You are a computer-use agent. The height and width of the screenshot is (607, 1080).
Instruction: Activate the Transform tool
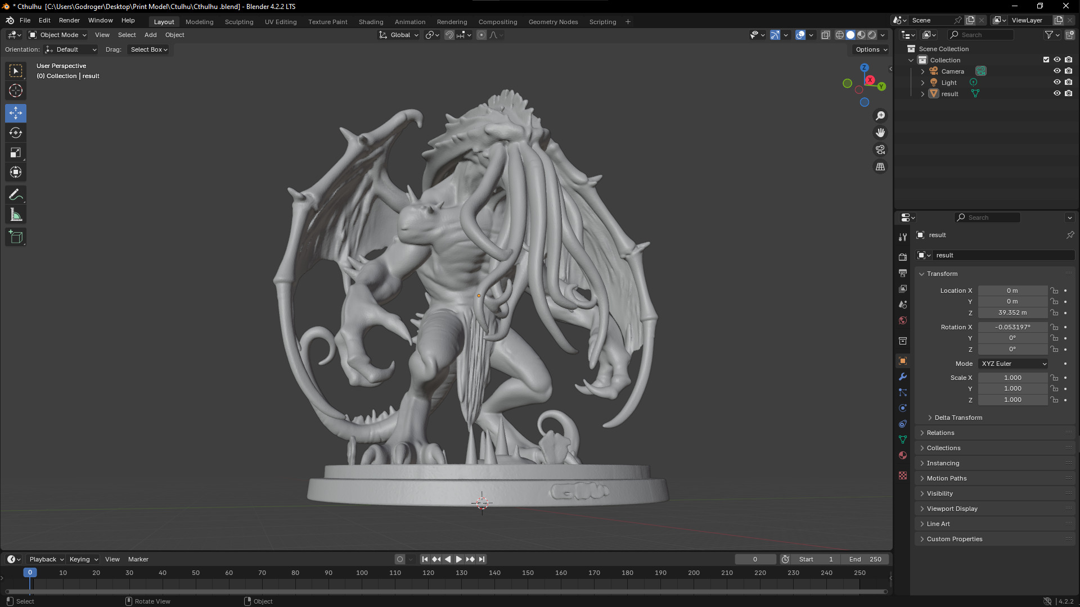[x=16, y=172]
